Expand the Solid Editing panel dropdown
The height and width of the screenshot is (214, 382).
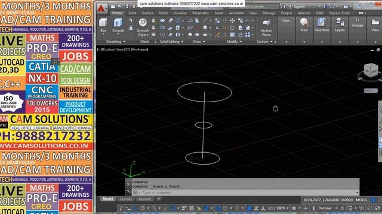[x=171, y=42]
